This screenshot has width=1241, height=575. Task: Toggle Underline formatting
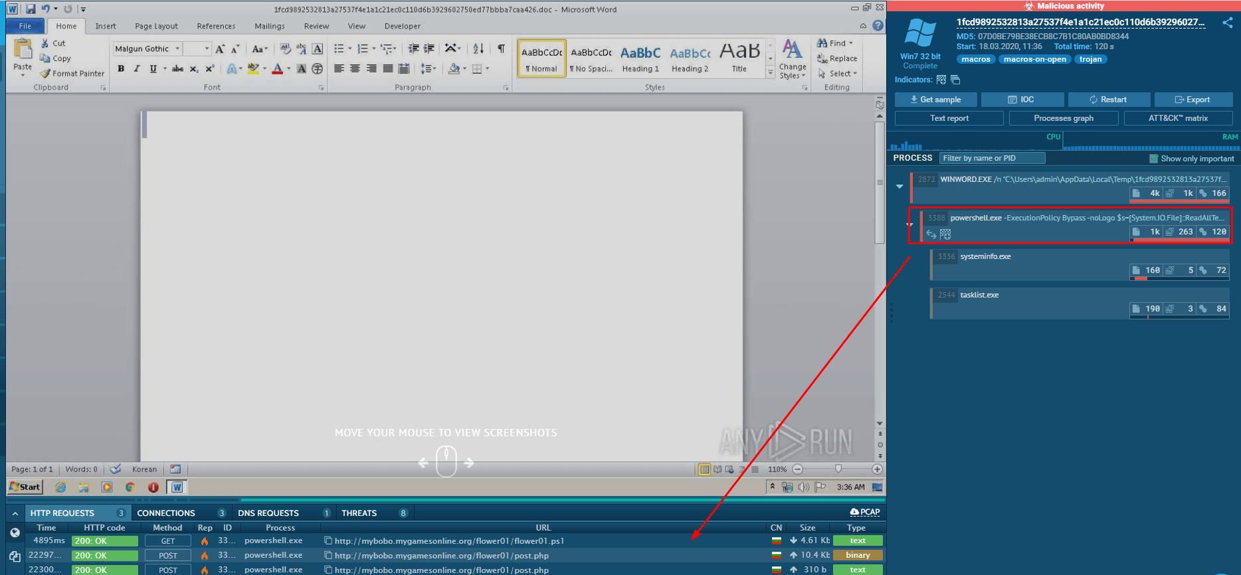153,68
